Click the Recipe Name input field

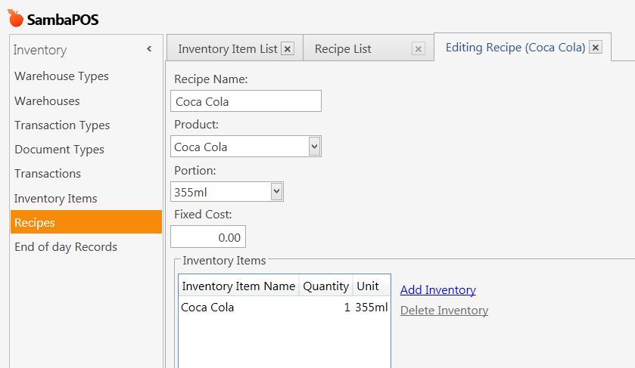(246, 101)
